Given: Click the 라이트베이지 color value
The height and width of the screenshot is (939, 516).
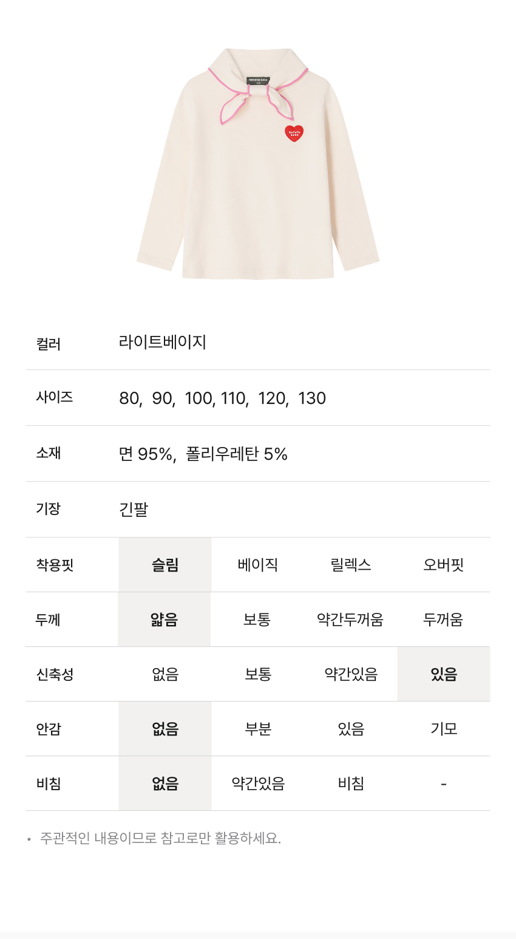Looking at the screenshot, I should click(x=163, y=342).
